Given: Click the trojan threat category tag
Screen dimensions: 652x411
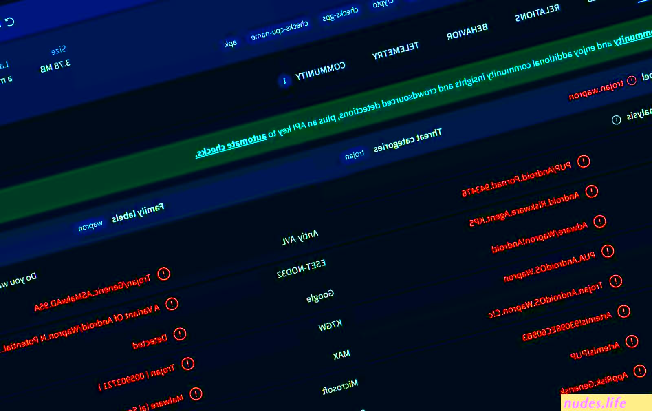Looking at the screenshot, I should (x=354, y=155).
